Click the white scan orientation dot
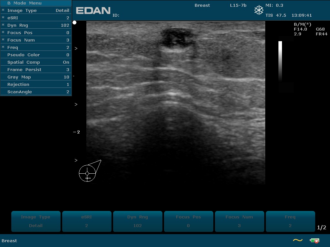 pos(74,23)
